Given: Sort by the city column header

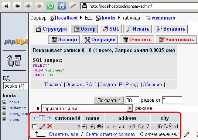Looking at the screenshot, I should click(x=165, y=118).
